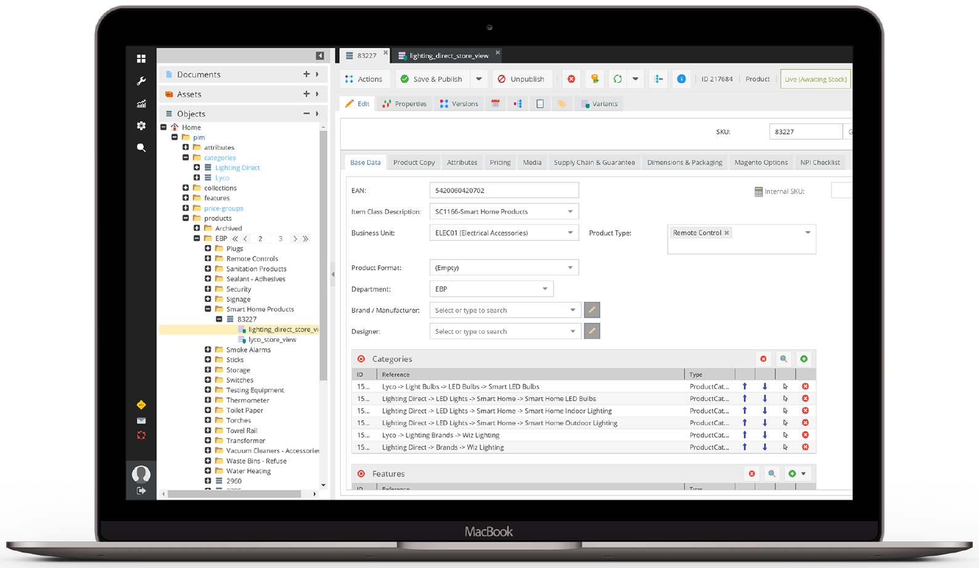Viewport: 979px width, 568px height.
Task: Expand the Remote Controls folder
Action: pos(208,259)
